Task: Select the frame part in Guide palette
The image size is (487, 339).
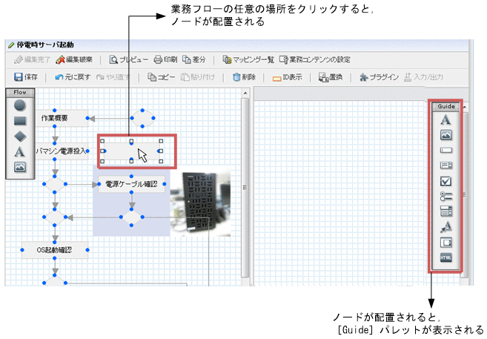Action: (x=446, y=243)
